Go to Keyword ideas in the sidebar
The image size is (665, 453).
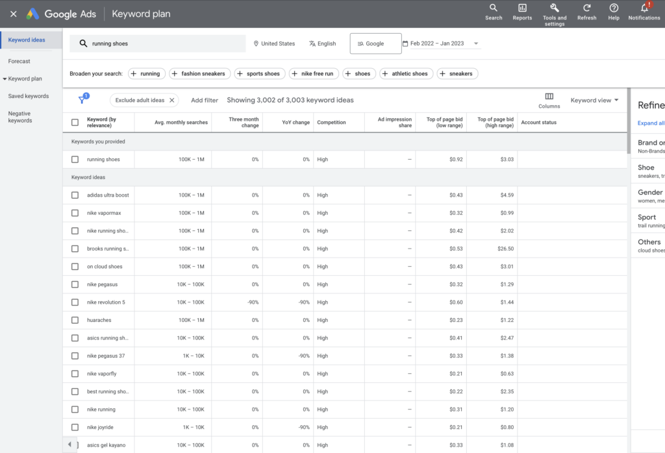27,40
